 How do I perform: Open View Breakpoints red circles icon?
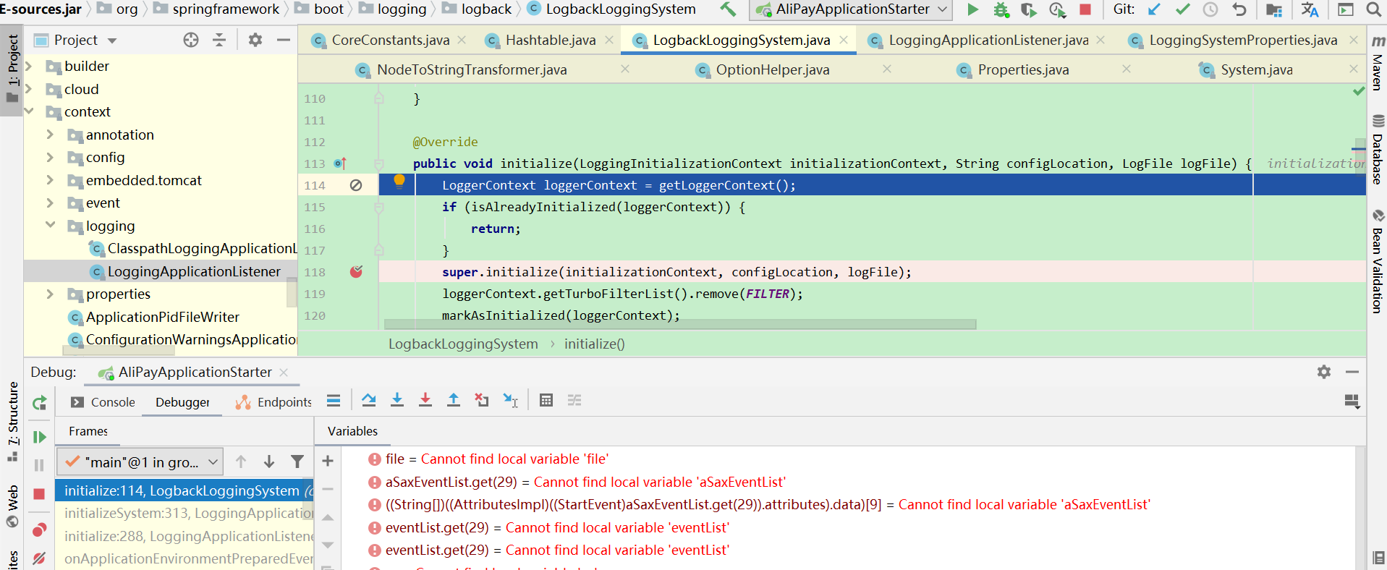pos(40,530)
